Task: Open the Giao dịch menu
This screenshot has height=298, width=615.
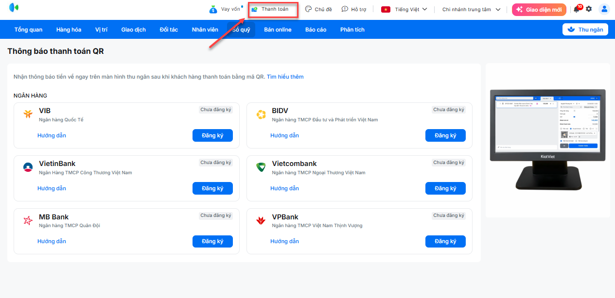Action: coord(133,30)
